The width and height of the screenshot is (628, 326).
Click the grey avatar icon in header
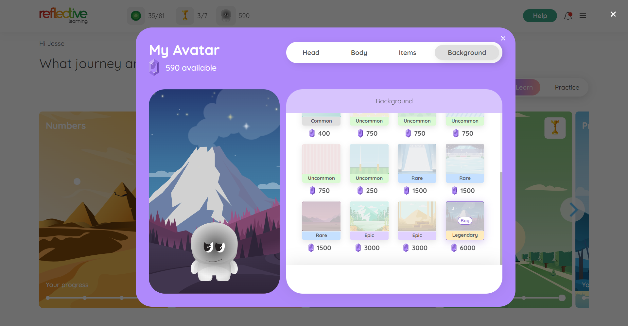(x=226, y=16)
